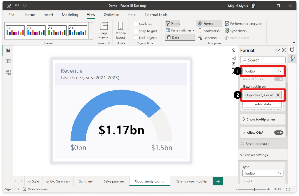The image size is (299, 196).
Task: Zoom out with minus button
Action: 236,189
